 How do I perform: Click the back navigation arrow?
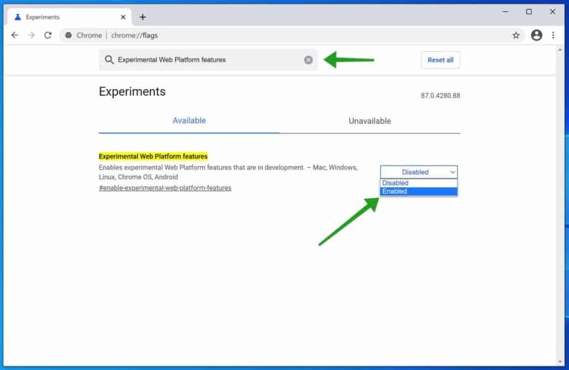tap(15, 35)
